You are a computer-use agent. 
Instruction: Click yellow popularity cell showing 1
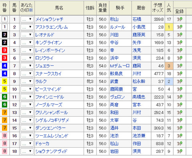click(x=169, y=27)
